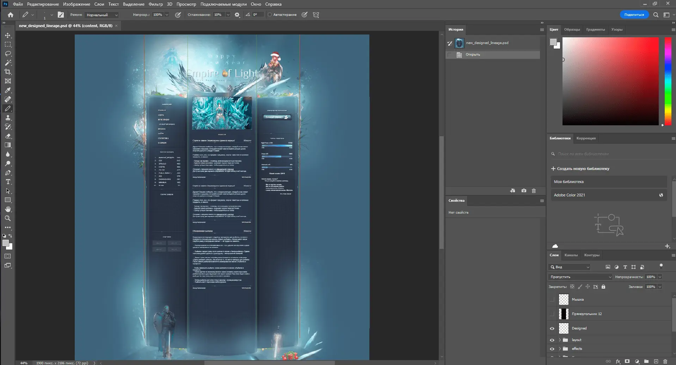
Task: Select the Move tool
Action: (8, 36)
